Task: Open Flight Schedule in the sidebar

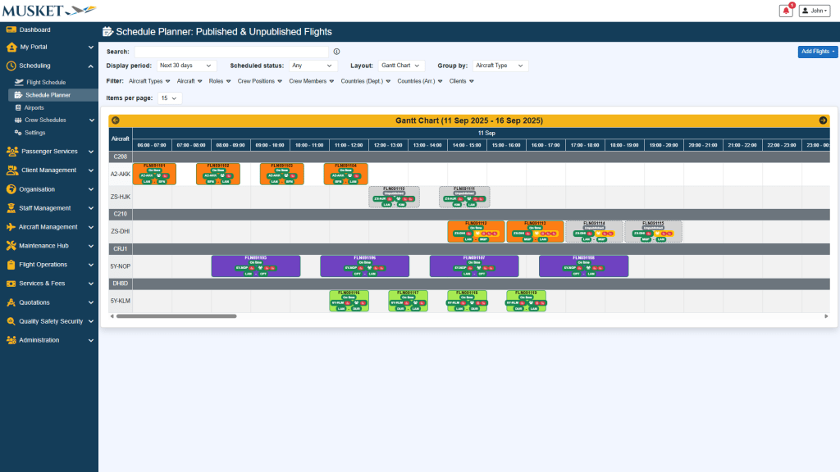Action: coord(46,83)
